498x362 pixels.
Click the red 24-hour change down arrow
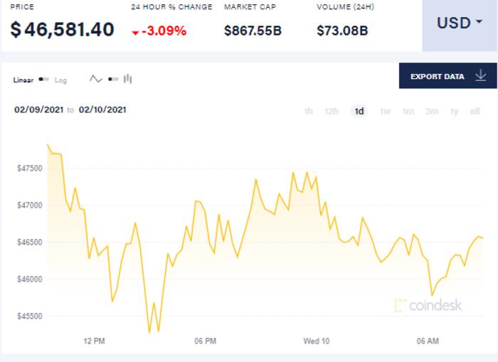click(135, 32)
